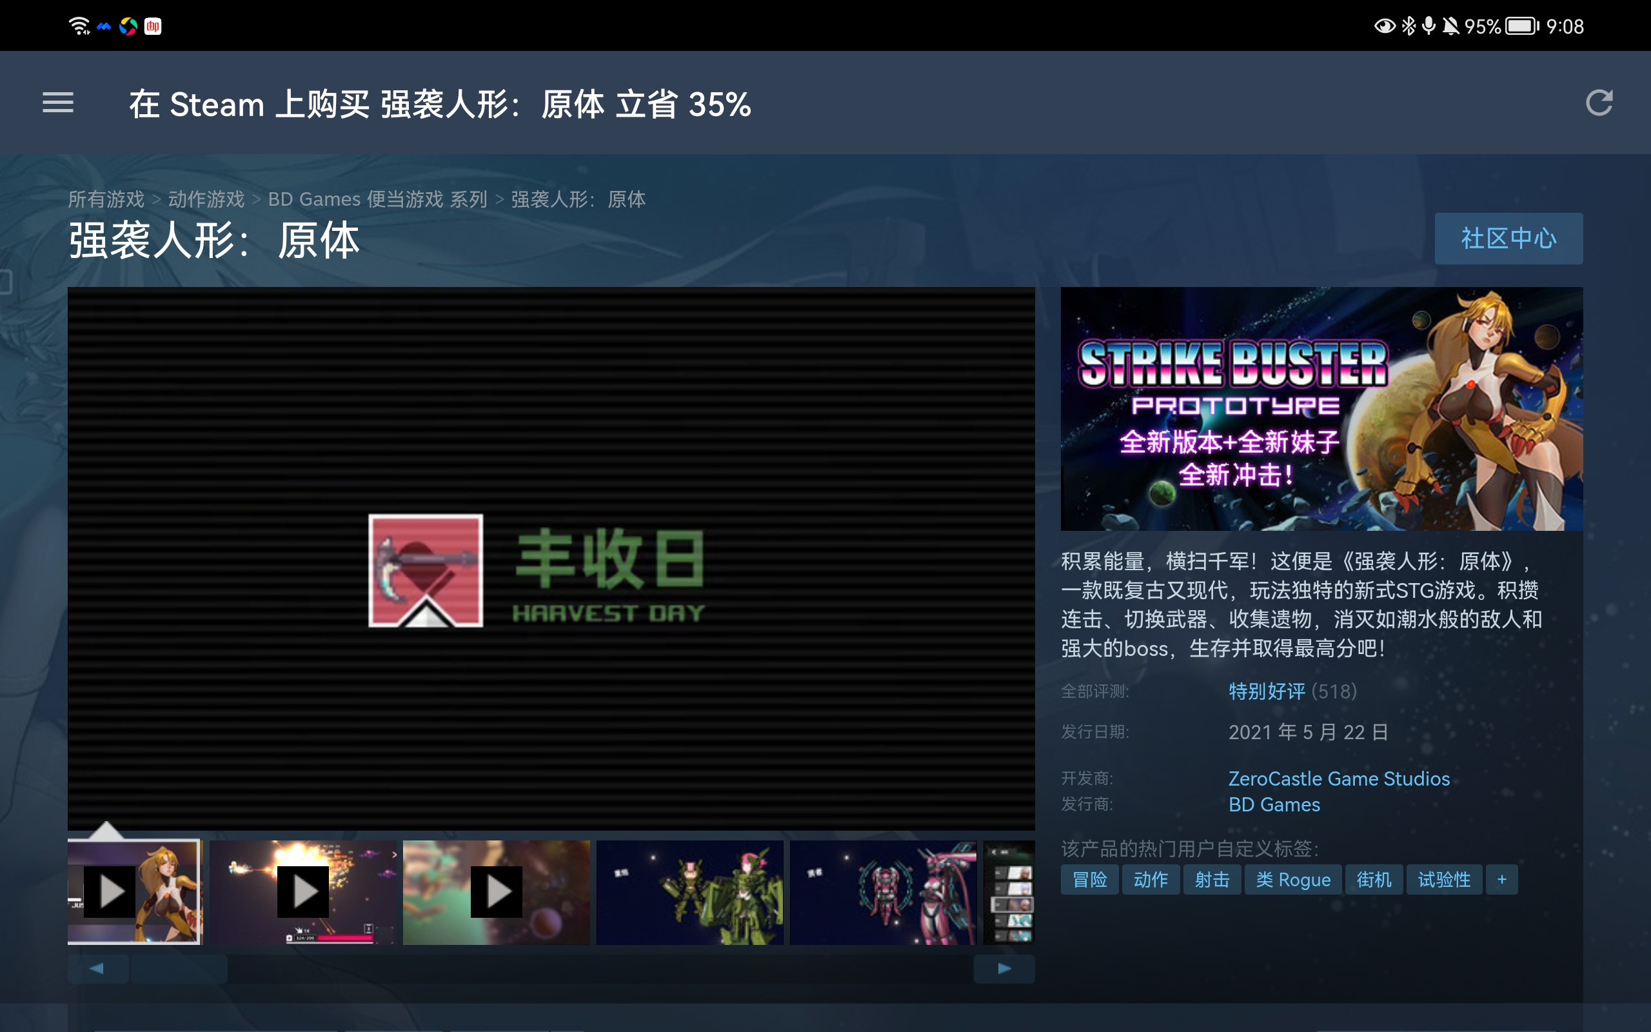Open publisher BD Games link
This screenshot has height=1032, width=1651.
[1274, 805]
